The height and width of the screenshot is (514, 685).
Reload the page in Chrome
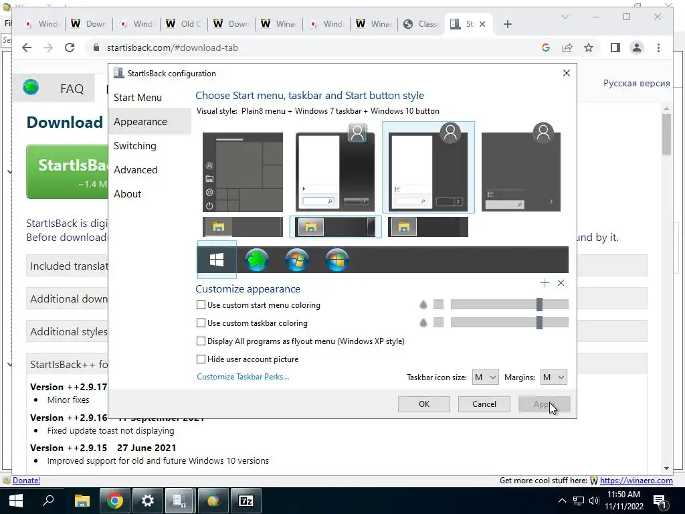(70, 48)
